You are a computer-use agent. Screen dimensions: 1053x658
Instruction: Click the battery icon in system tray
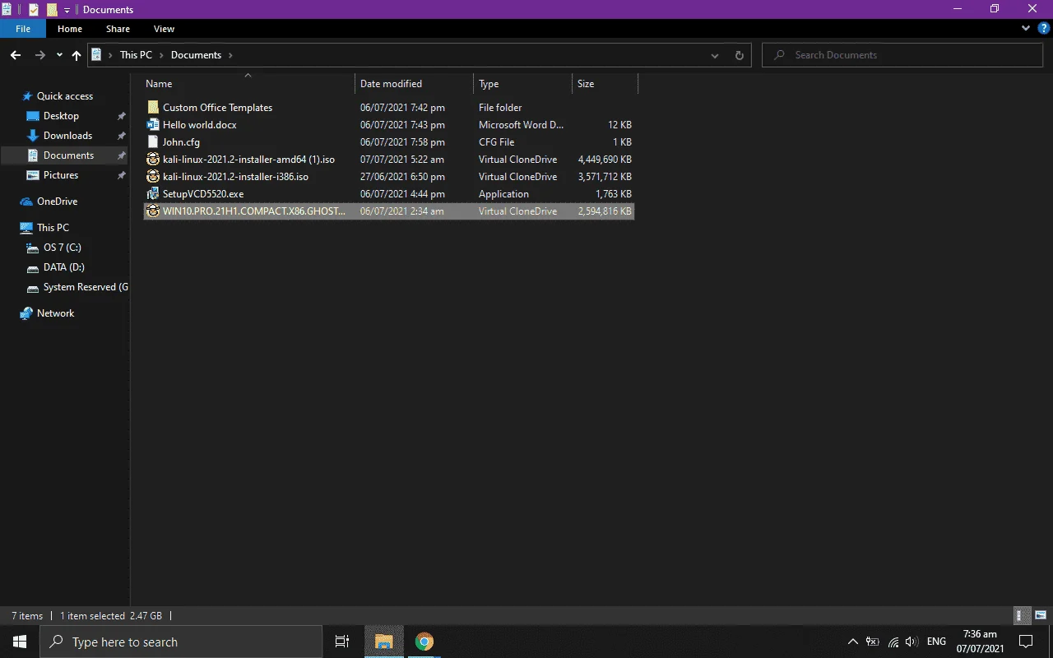pos(873,642)
